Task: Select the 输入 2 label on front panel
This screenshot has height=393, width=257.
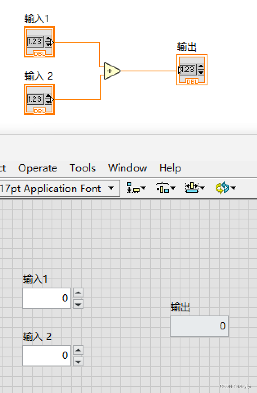Action: pos(37,336)
